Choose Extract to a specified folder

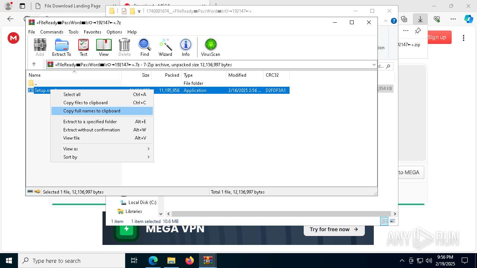pos(102,122)
